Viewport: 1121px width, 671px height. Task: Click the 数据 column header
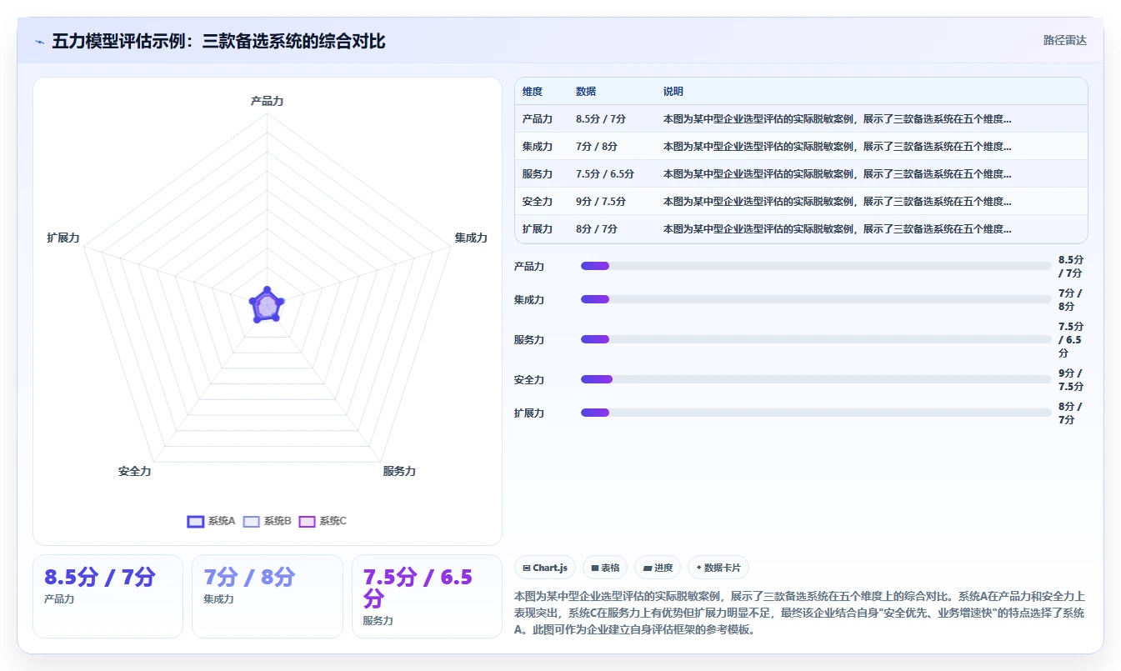point(586,92)
